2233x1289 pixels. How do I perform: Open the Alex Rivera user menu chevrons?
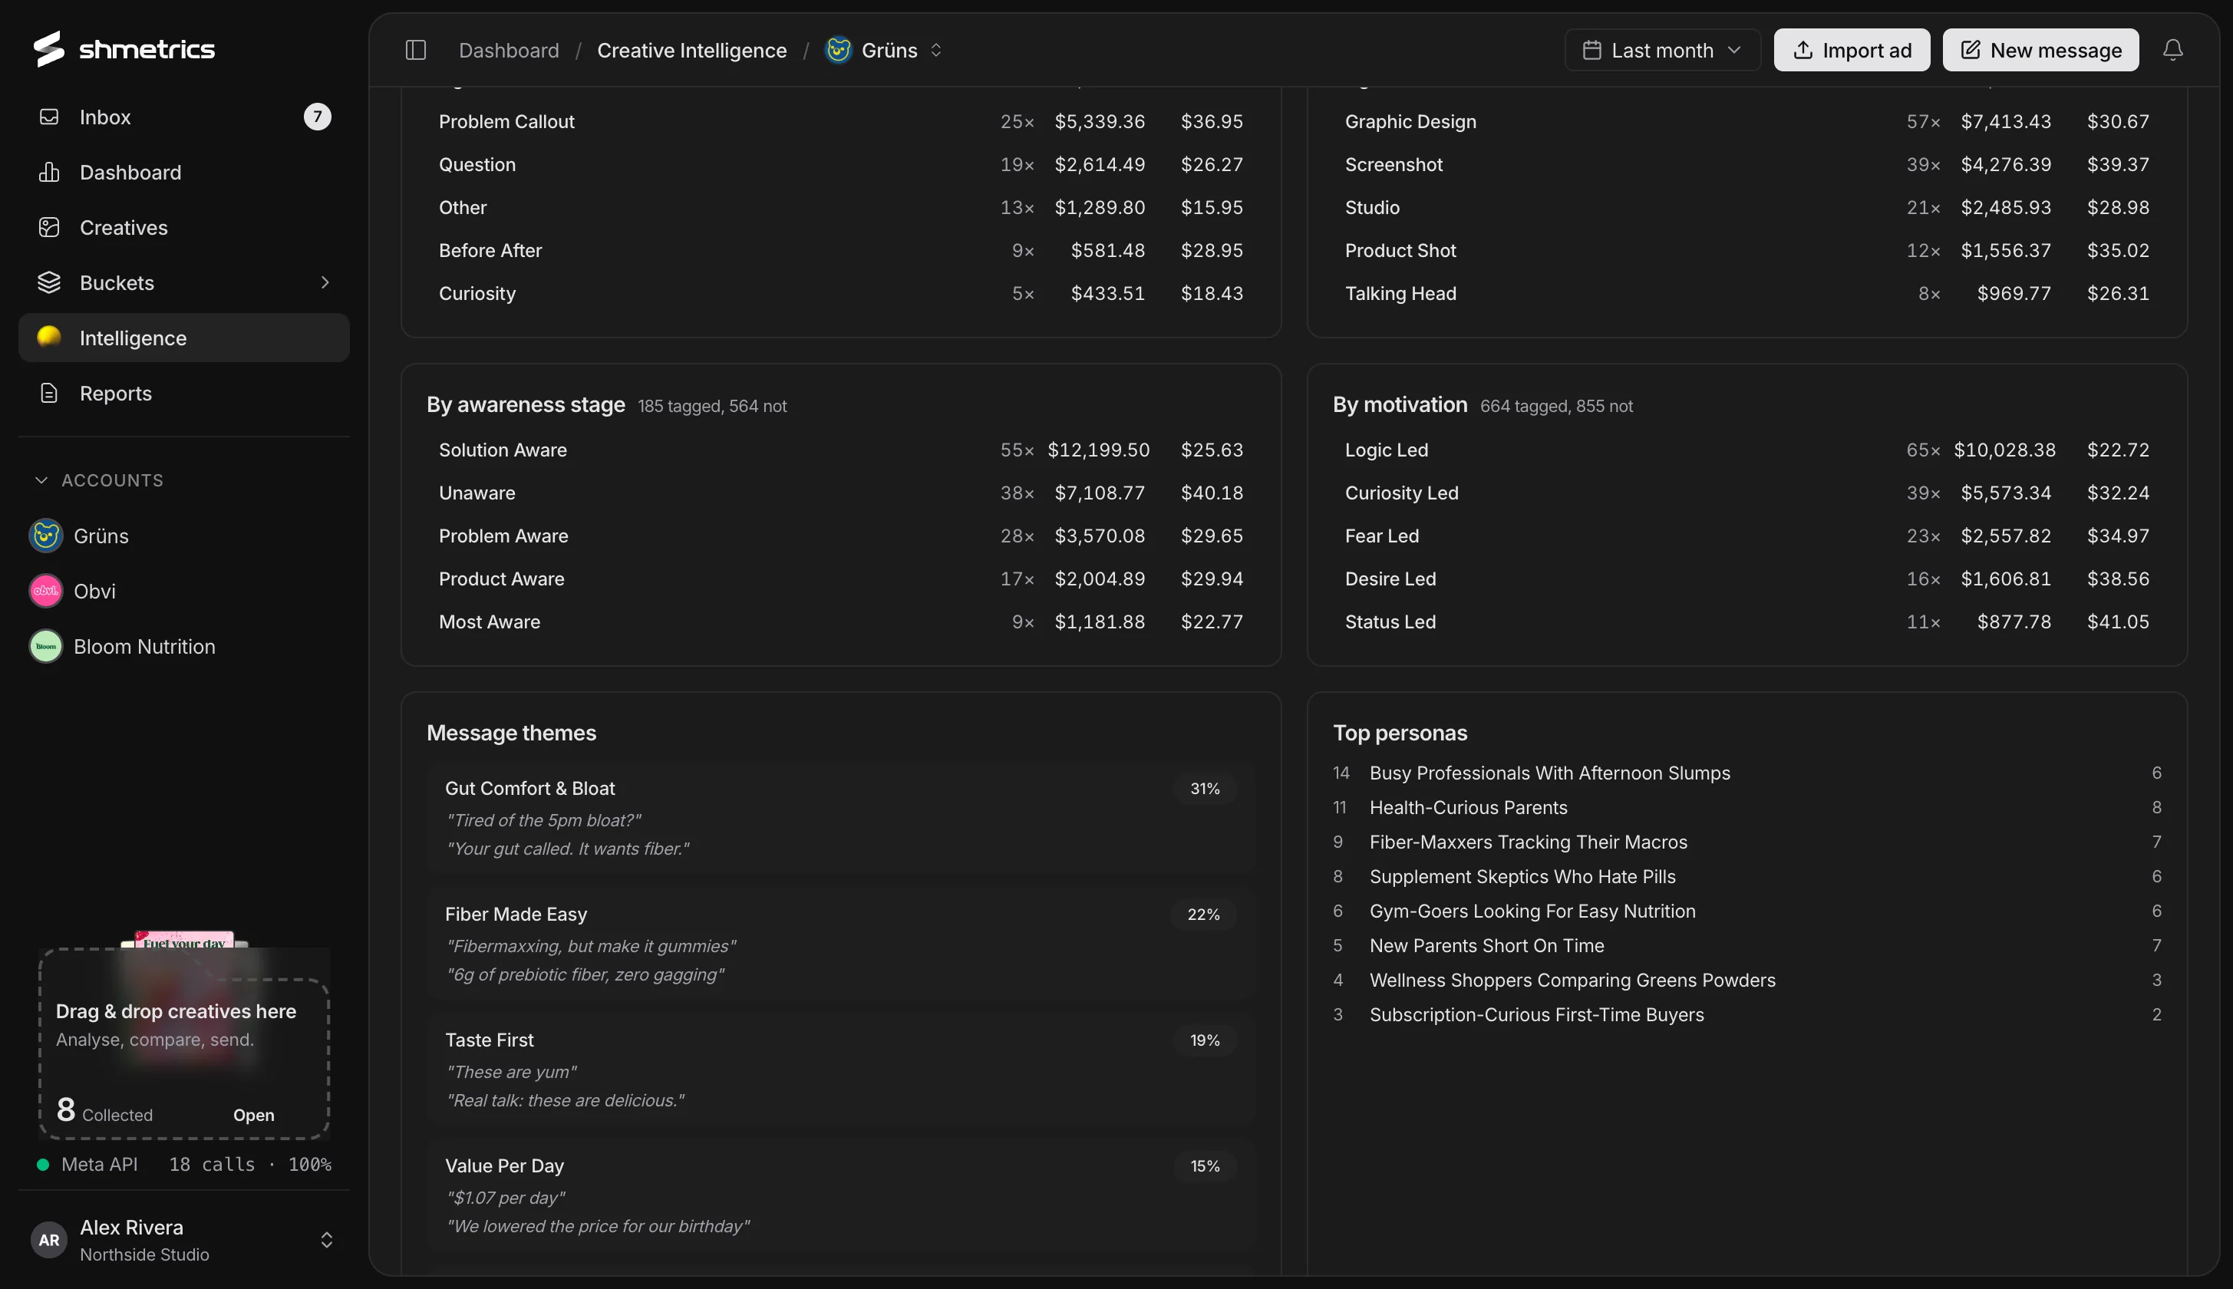(326, 1239)
